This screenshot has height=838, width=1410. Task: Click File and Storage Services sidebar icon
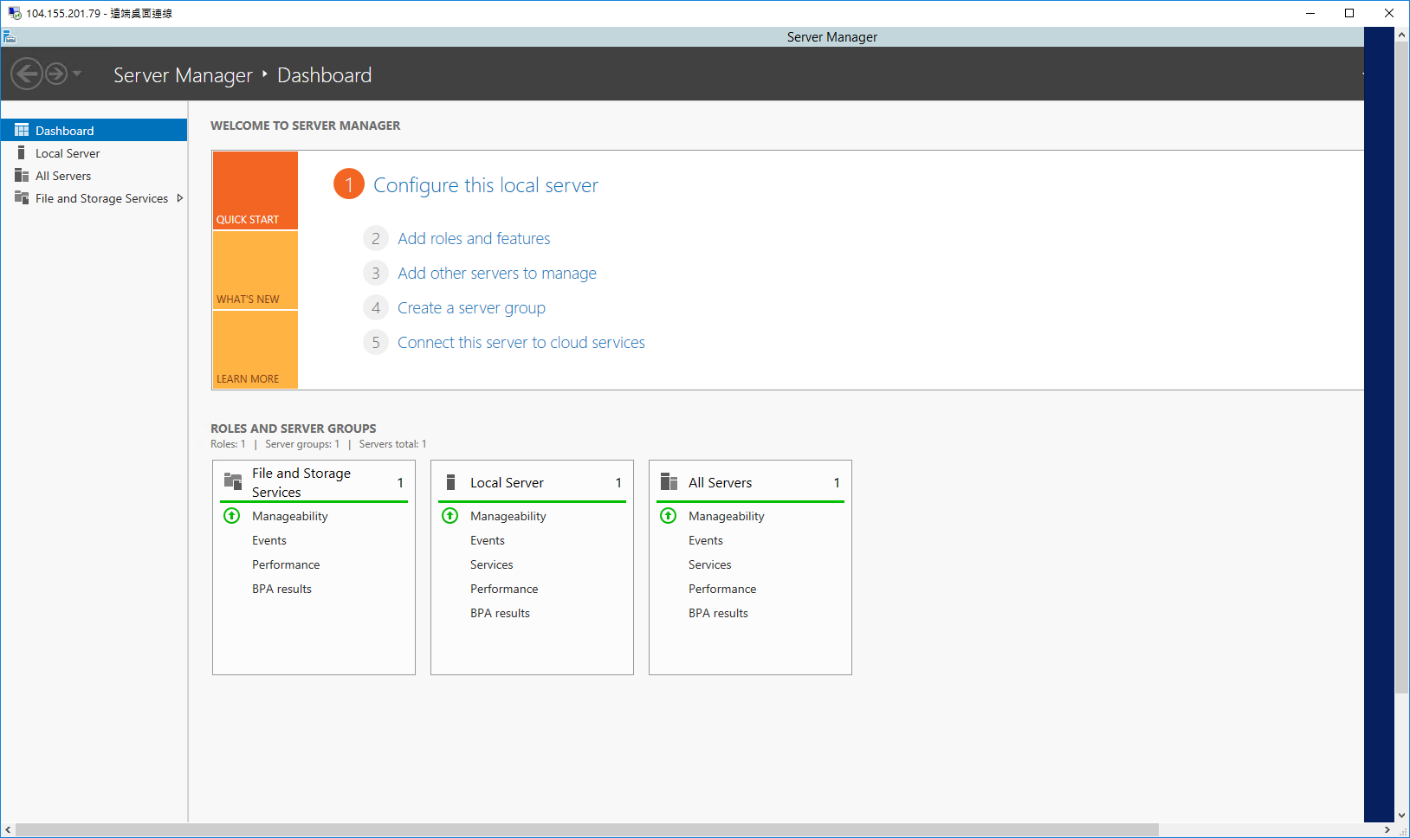22,197
